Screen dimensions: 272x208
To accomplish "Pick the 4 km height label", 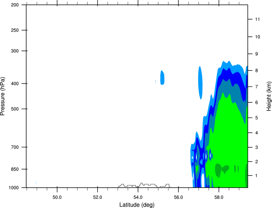I will coord(256,133).
